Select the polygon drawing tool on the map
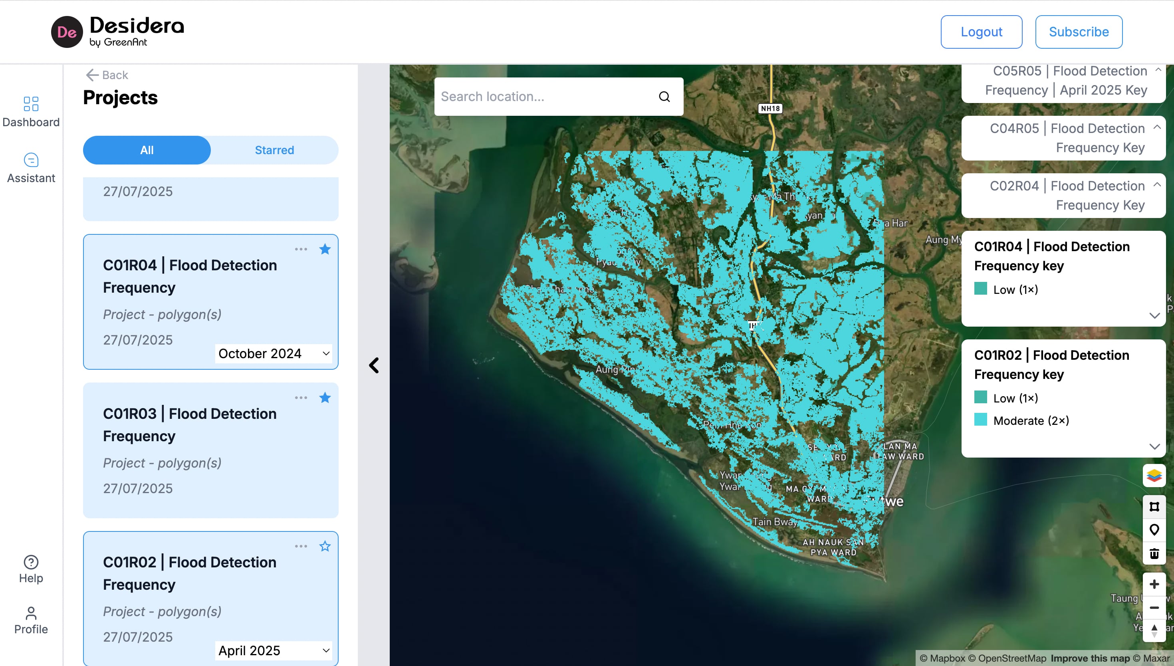The height and width of the screenshot is (666, 1174). click(1154, 506)
